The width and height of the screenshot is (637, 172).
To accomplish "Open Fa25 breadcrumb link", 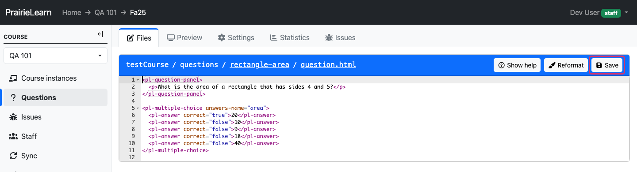I will (138, 12).
